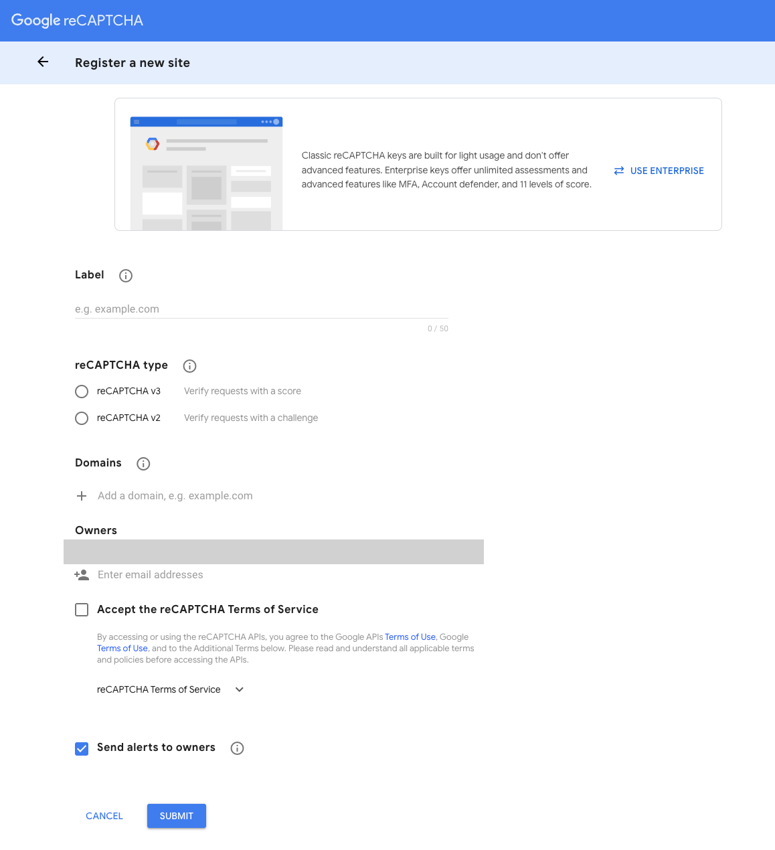Screen dimensions: 775x850
Task: Check Accept the reCAPTCHA Terms of Service
Action: click(82, 610)
